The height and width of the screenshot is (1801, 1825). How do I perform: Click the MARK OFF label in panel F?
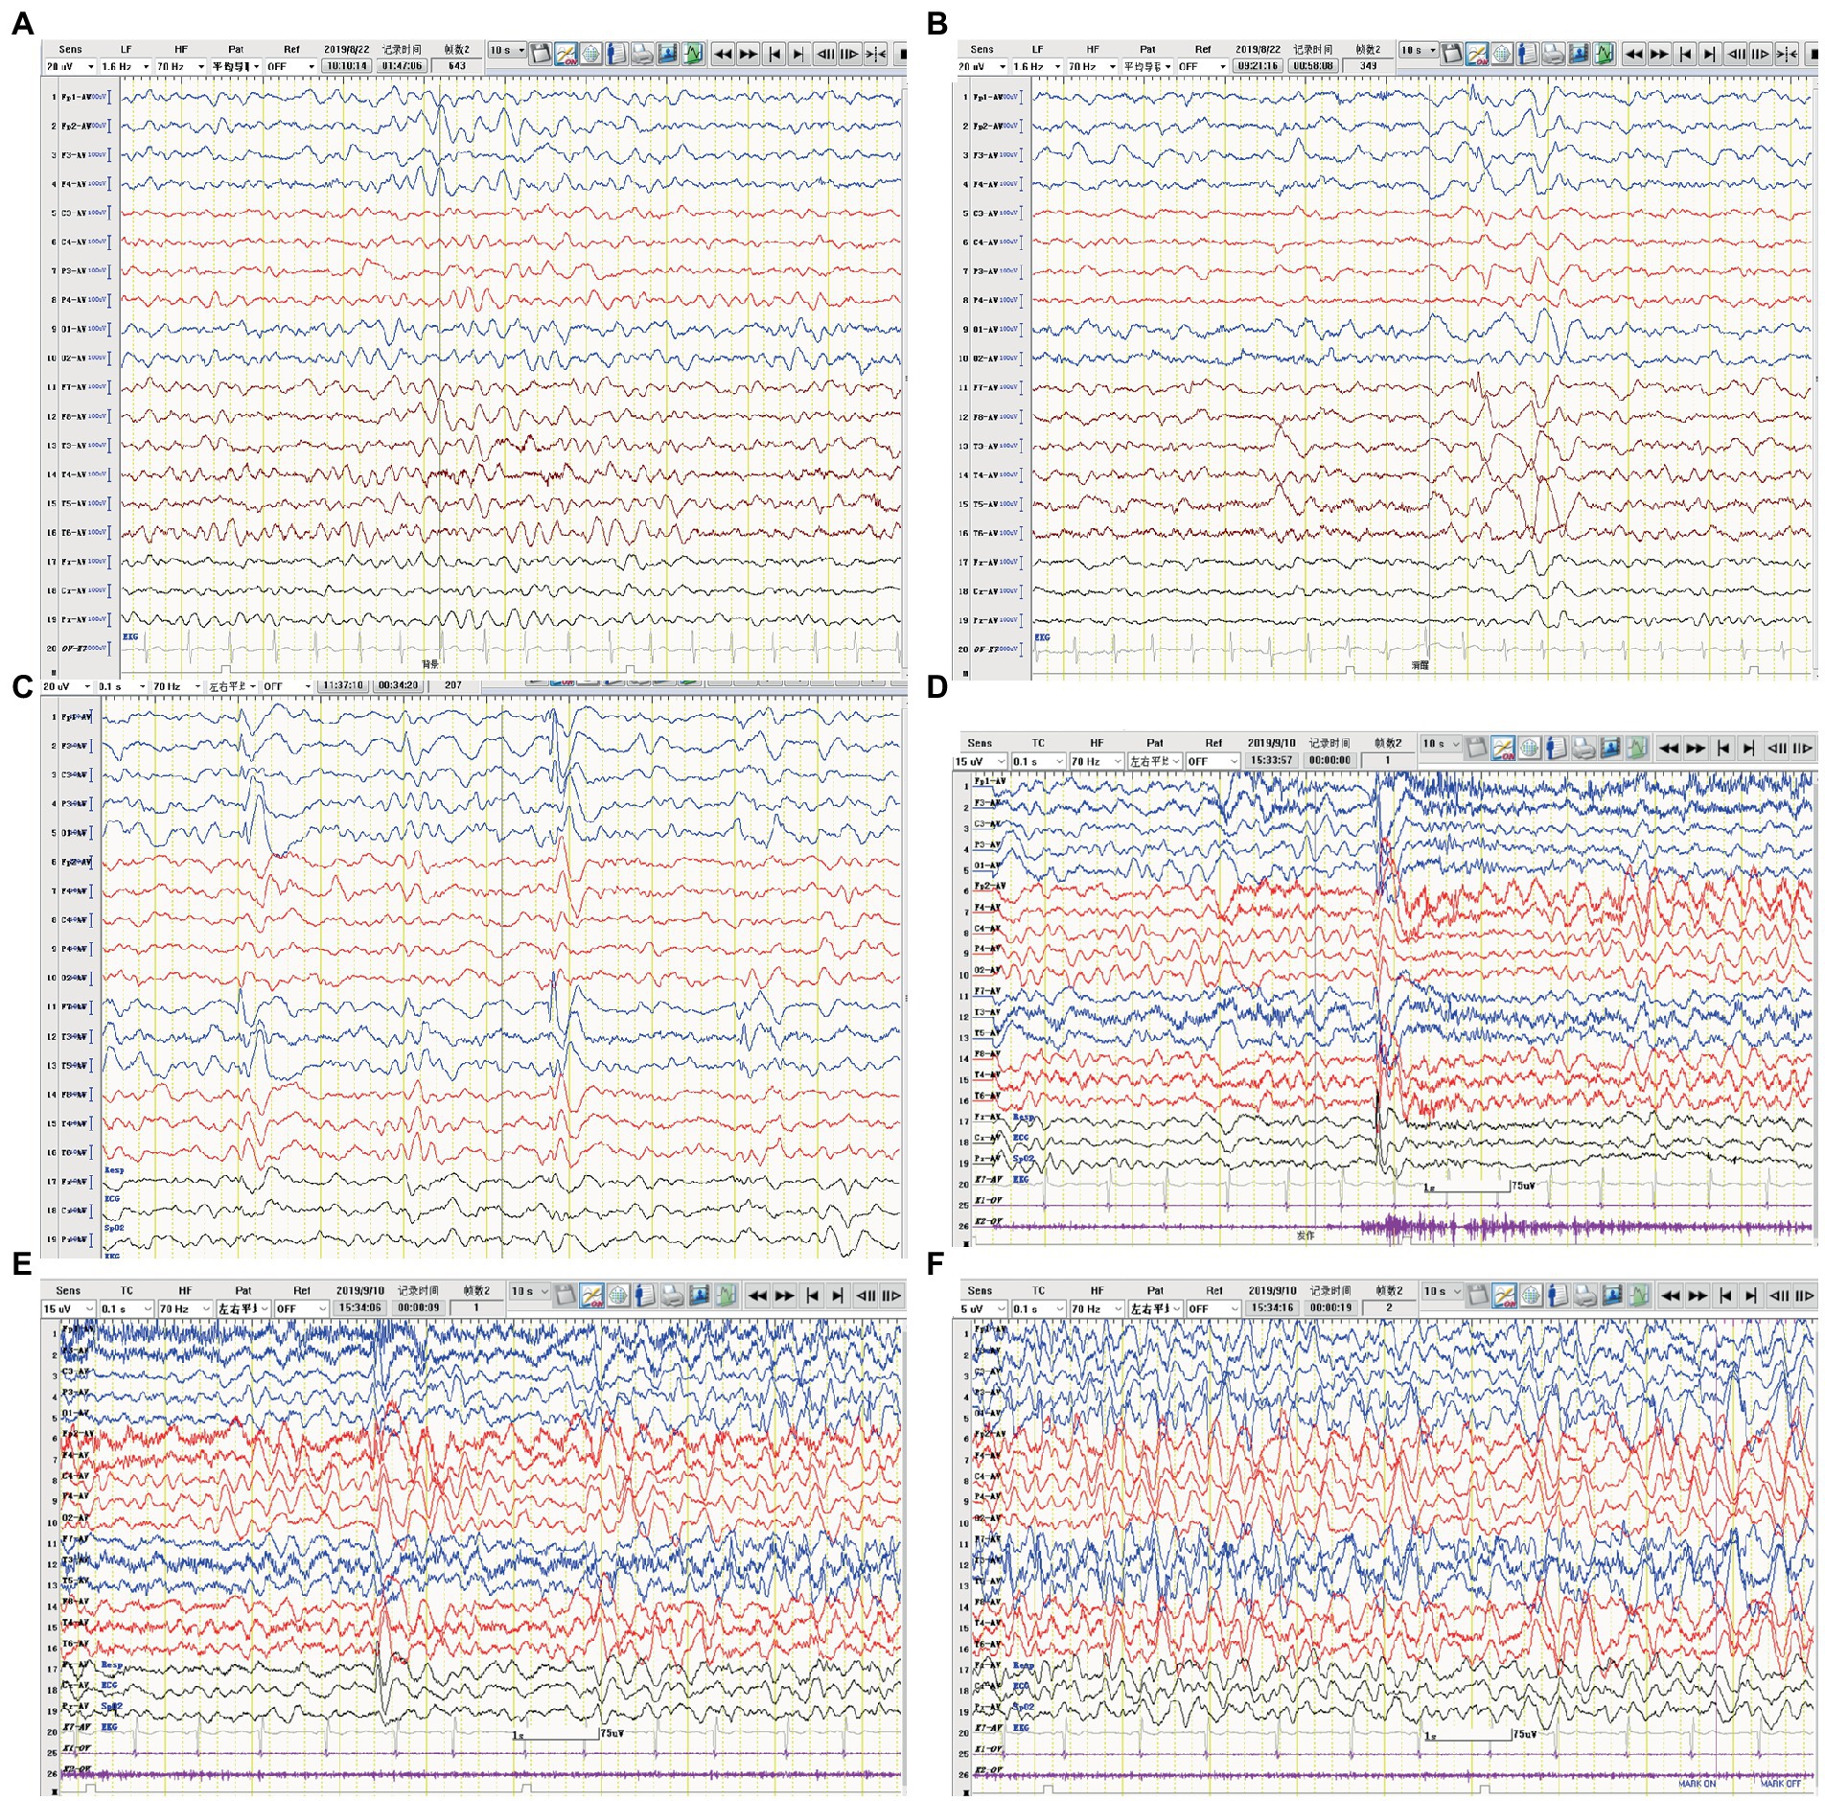(x=1781, y=1784)
